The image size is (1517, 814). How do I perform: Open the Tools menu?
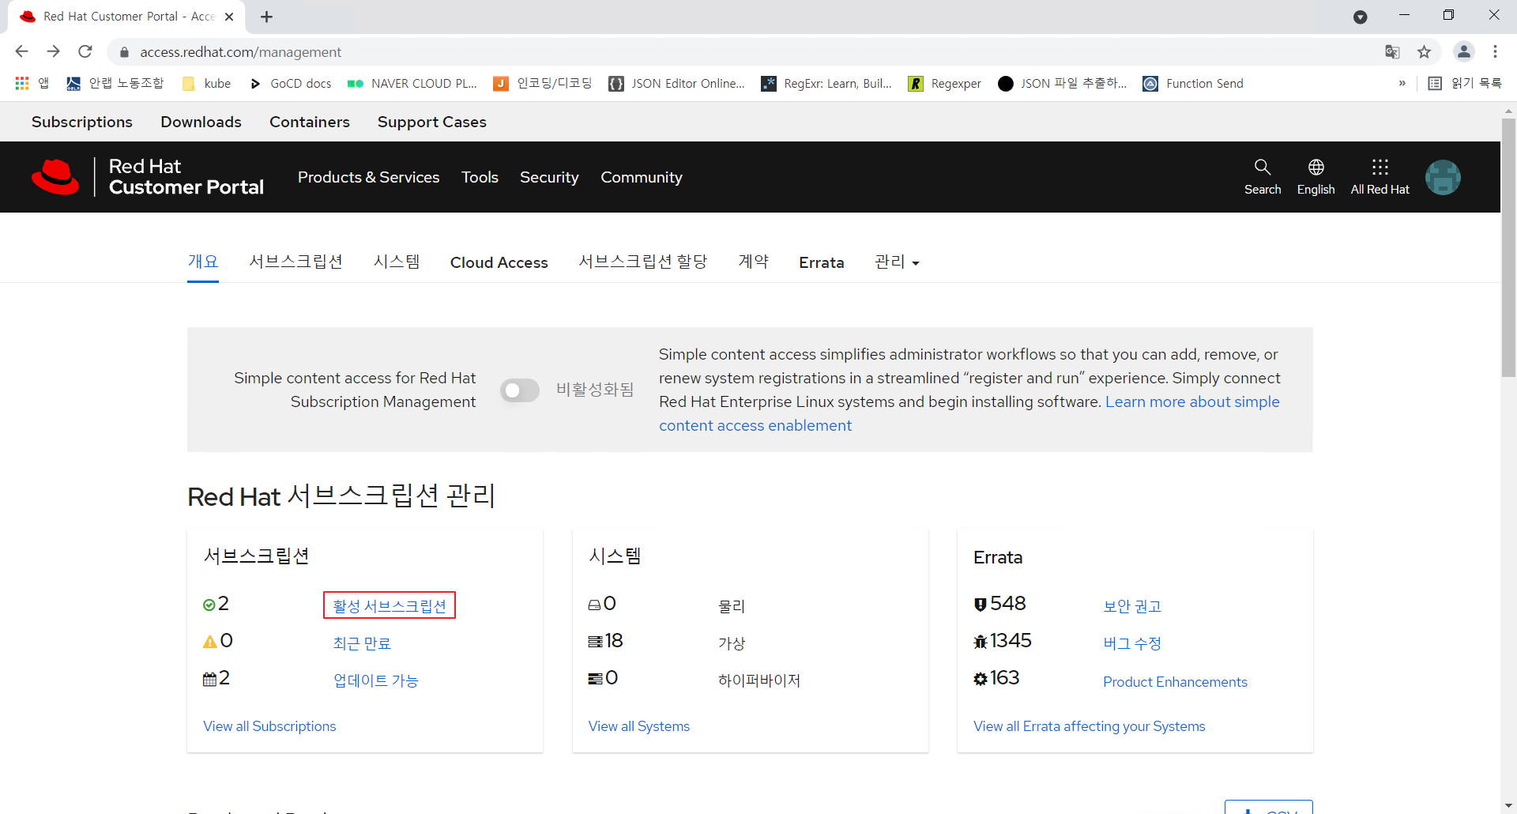point(480,177)
